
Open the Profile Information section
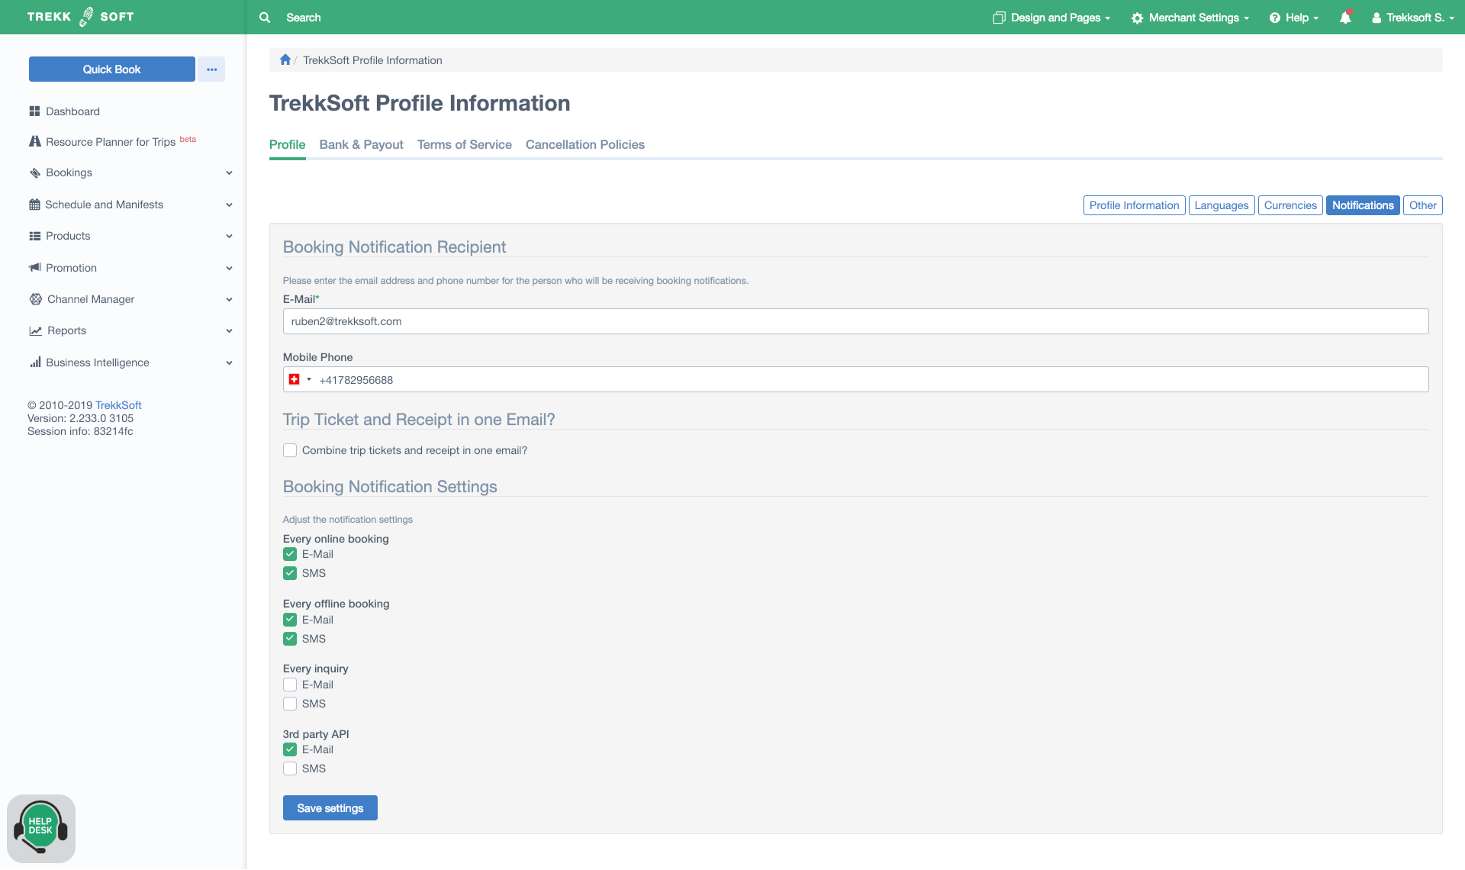click(1134, 205)
